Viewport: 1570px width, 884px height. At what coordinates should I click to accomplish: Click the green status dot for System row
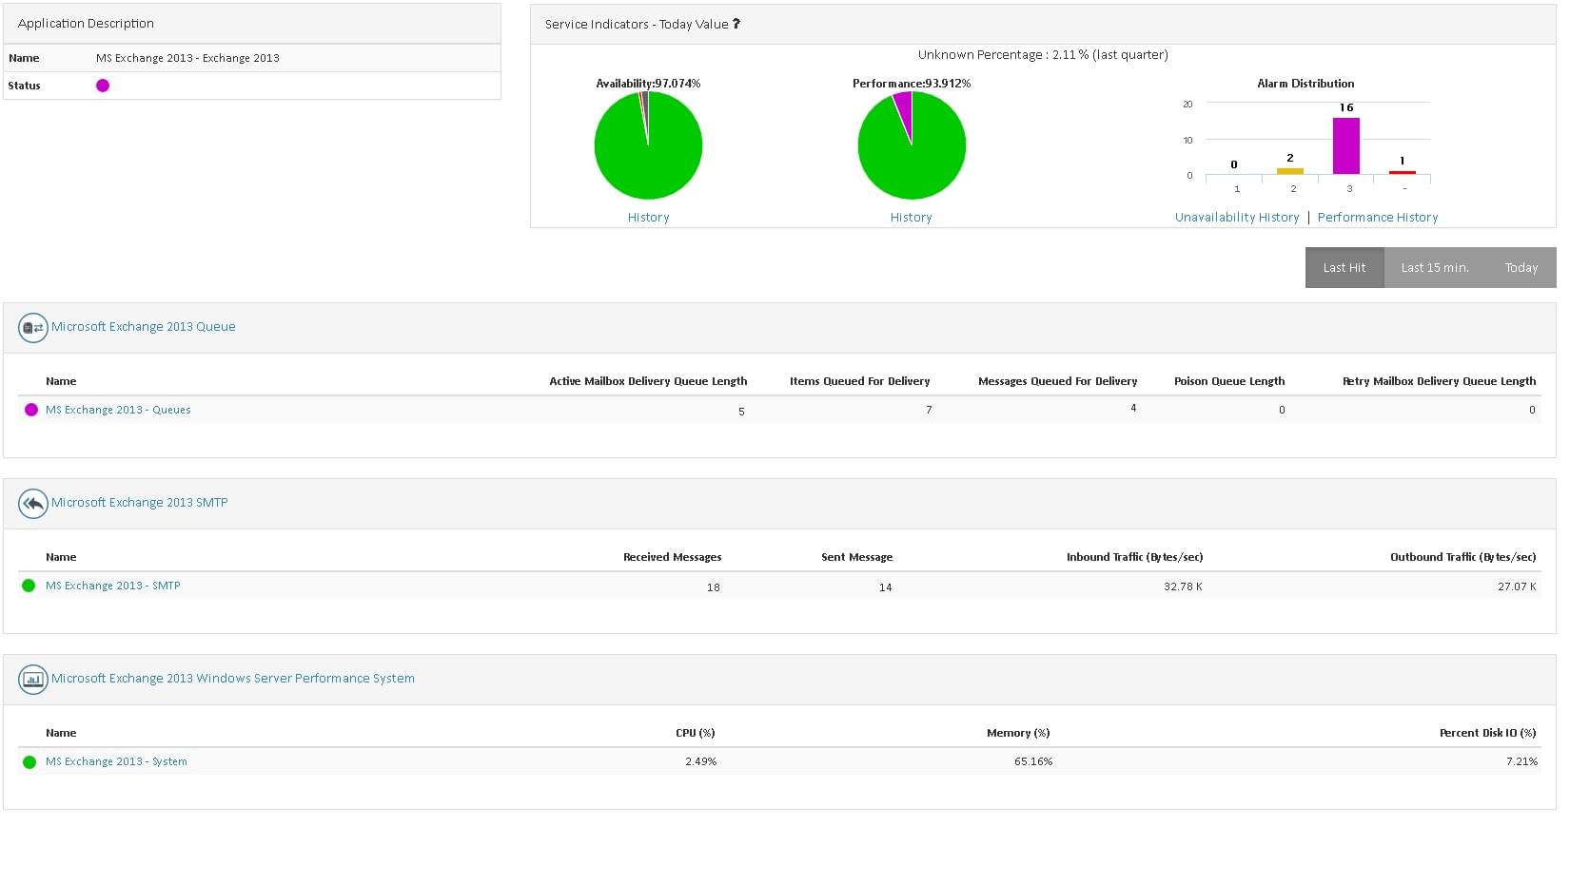(x=29, y=762)
